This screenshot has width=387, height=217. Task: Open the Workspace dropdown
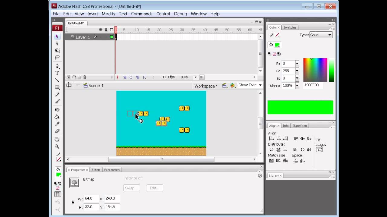click(206, 86)
